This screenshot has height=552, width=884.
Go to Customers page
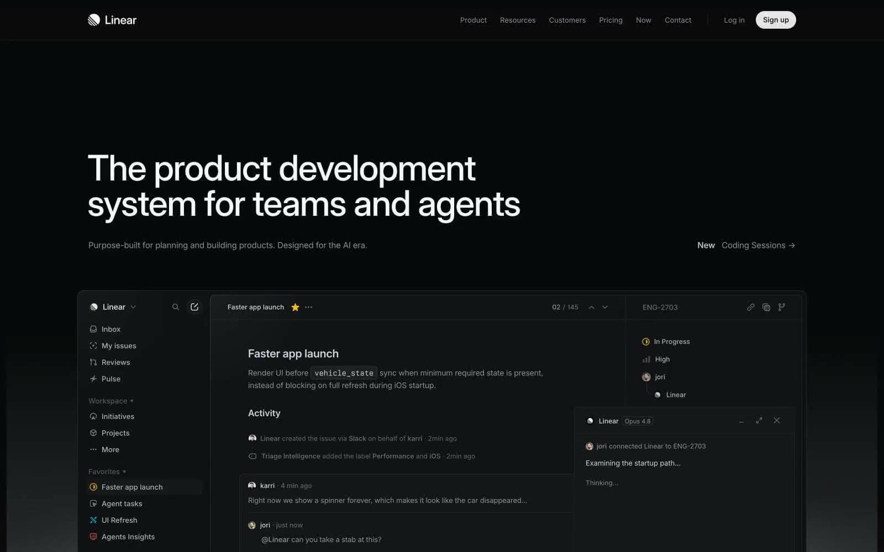[x=567, y=20]
